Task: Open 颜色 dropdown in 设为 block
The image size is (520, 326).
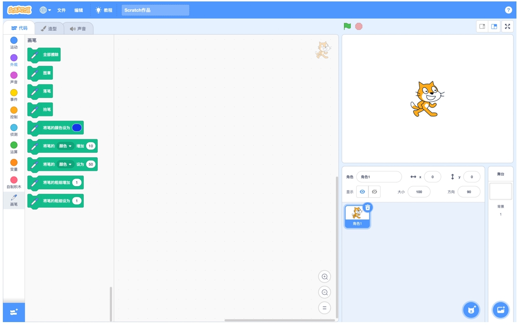Action: [65, 164]
